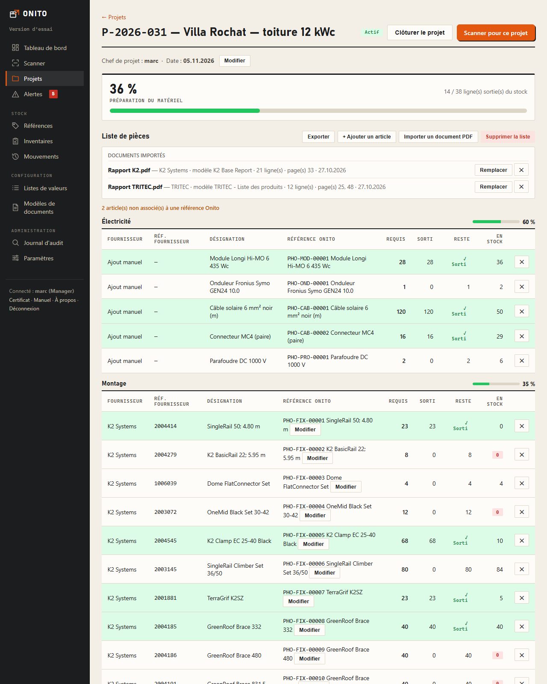This screenshot has width=547, height=684.
Task: Delete the SingleRail 50; 4.80 m row
Action: pyautogui.click(x=522, y=426)
